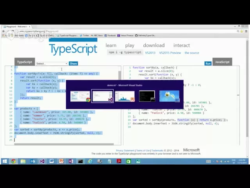Open the learn menu item
250x188 pixels.
(x=111, y=45)
